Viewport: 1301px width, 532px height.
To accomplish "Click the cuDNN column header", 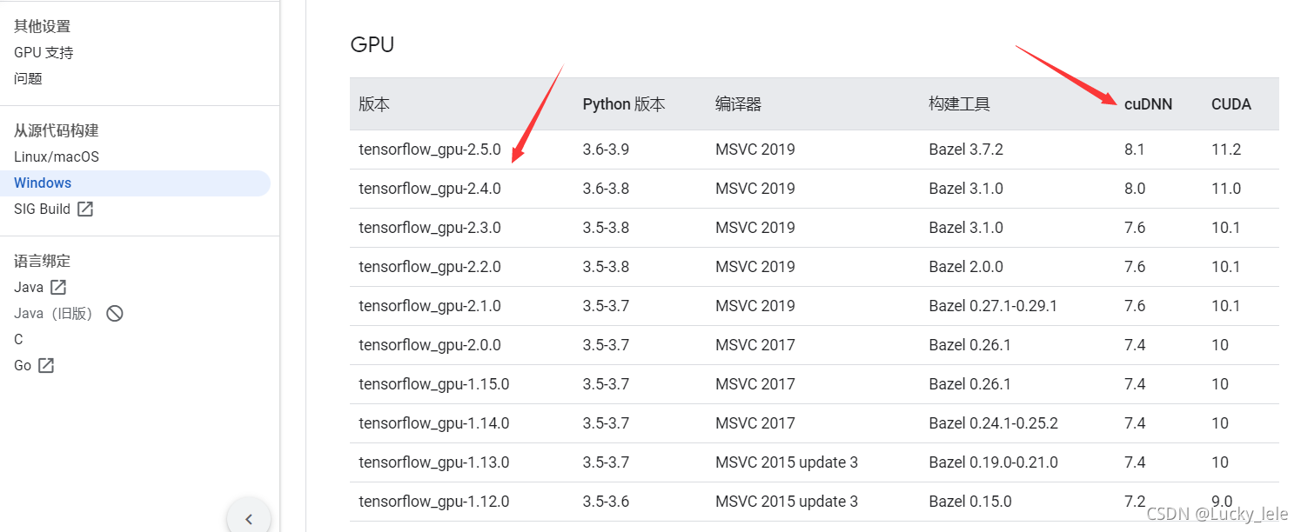I will pyautogui.click(x=1148, y=104).
